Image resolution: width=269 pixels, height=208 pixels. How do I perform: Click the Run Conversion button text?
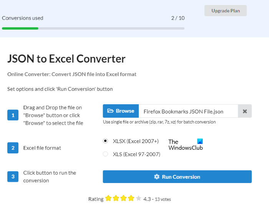pos(181,177)
